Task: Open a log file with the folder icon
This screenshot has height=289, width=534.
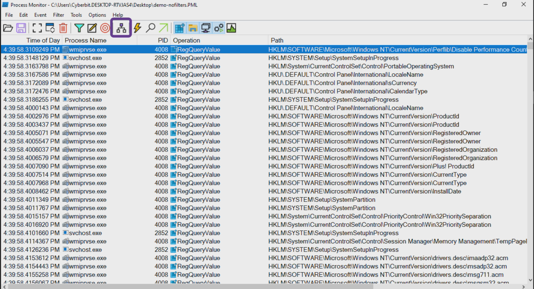Action: coord(8,28)
